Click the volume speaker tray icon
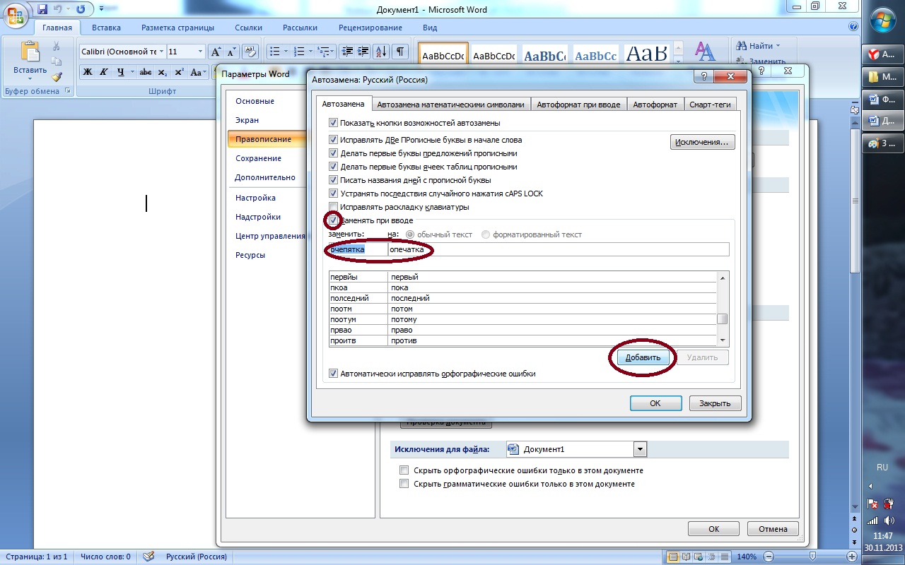This screenshot has height=565, width=905. point(887,522)
